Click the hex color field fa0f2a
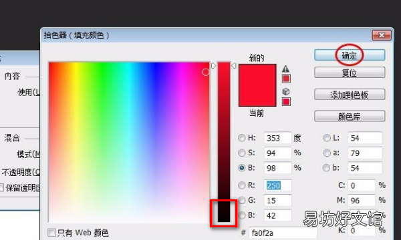 283,233
